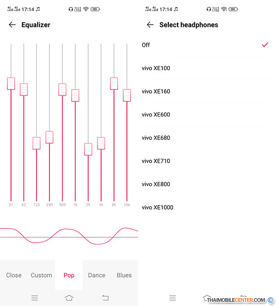Tap the back arrow beside Equalizer
Viewport: 276px width, 306px height.
tap(12, 25)
